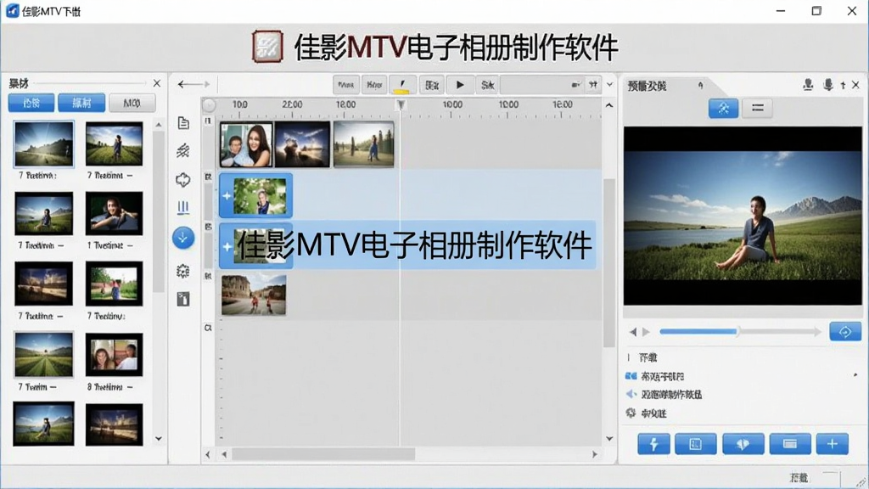
Task: Click the pin icon at the toolbar's right end
Action: [x=593, y=85]
